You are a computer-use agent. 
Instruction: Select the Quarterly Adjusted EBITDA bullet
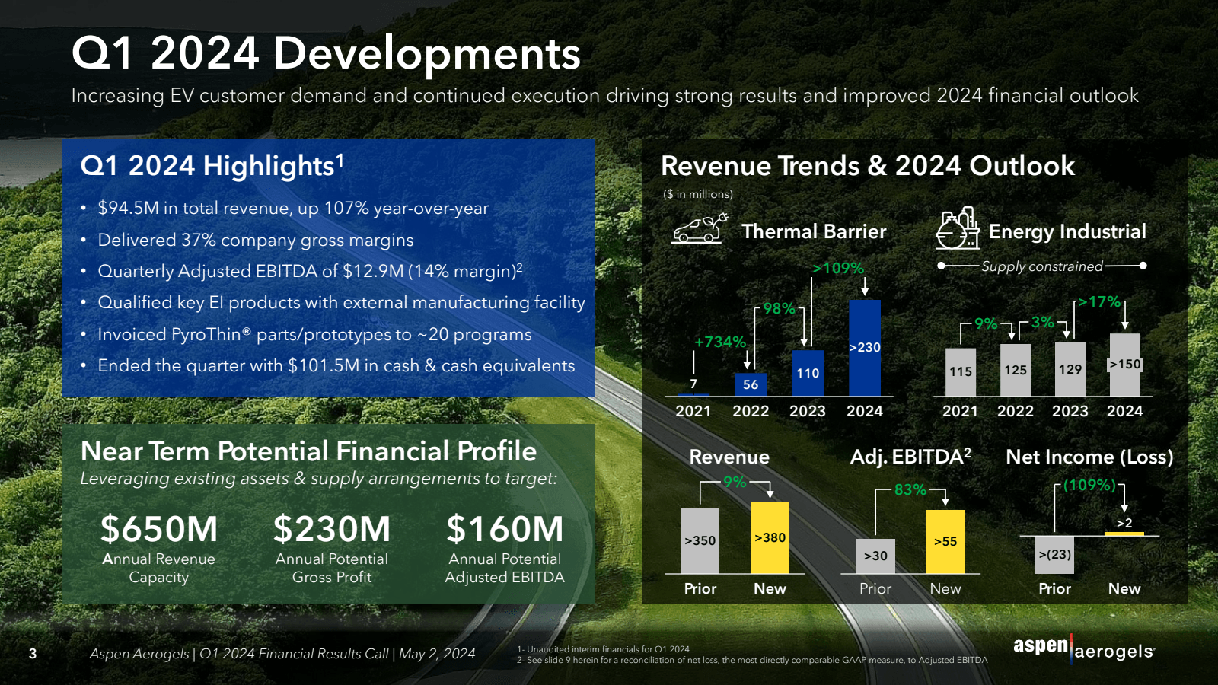click(310, 272)
